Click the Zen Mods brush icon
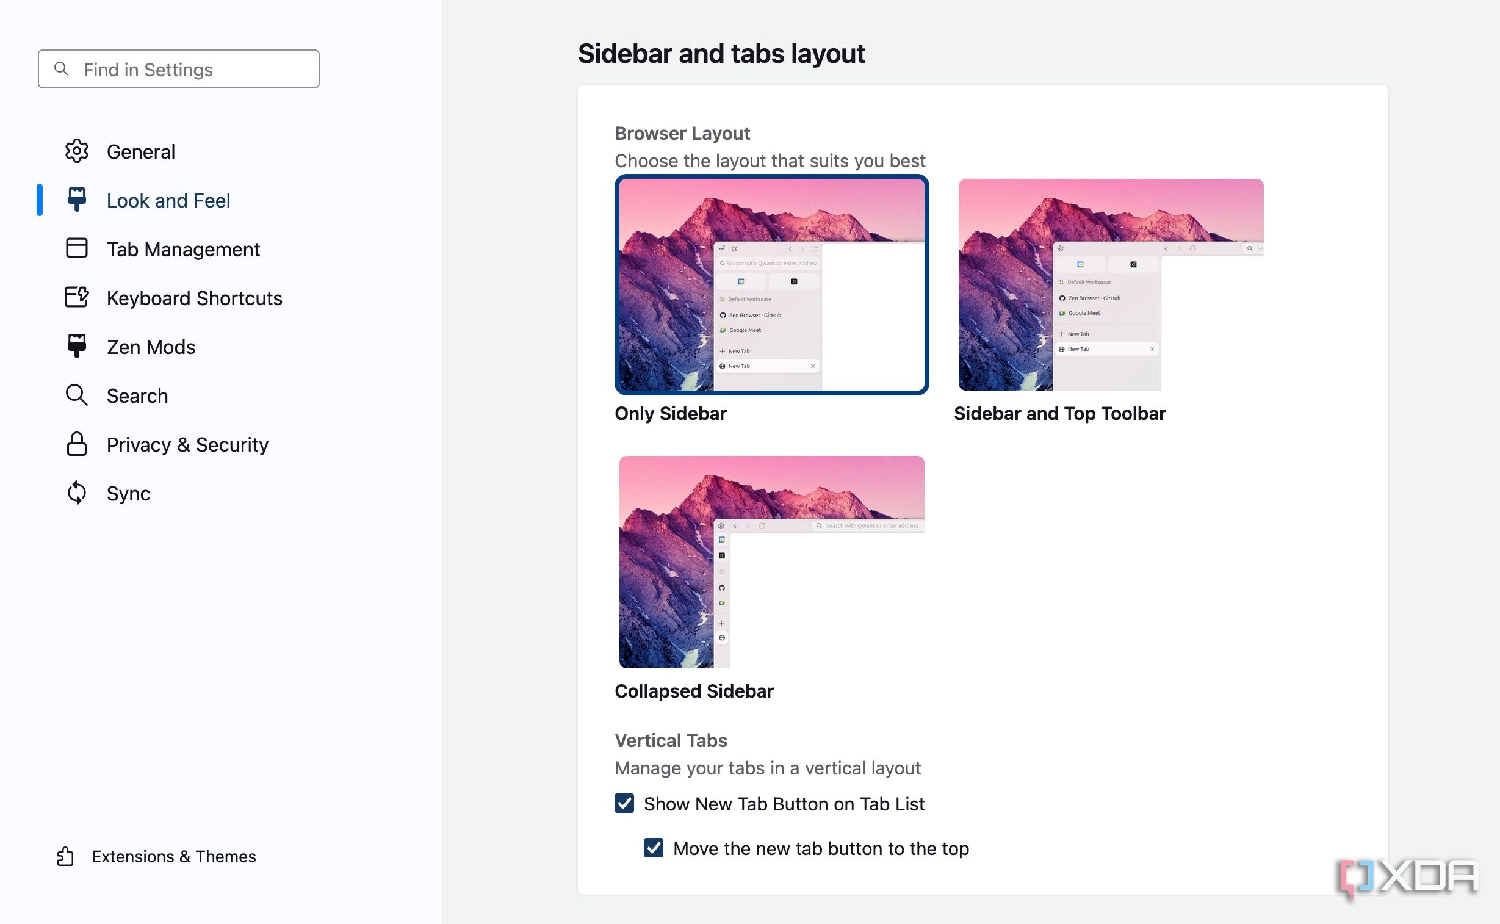Screen dimensions: 1500x924 pyautogui.click(x=77, y=346)
